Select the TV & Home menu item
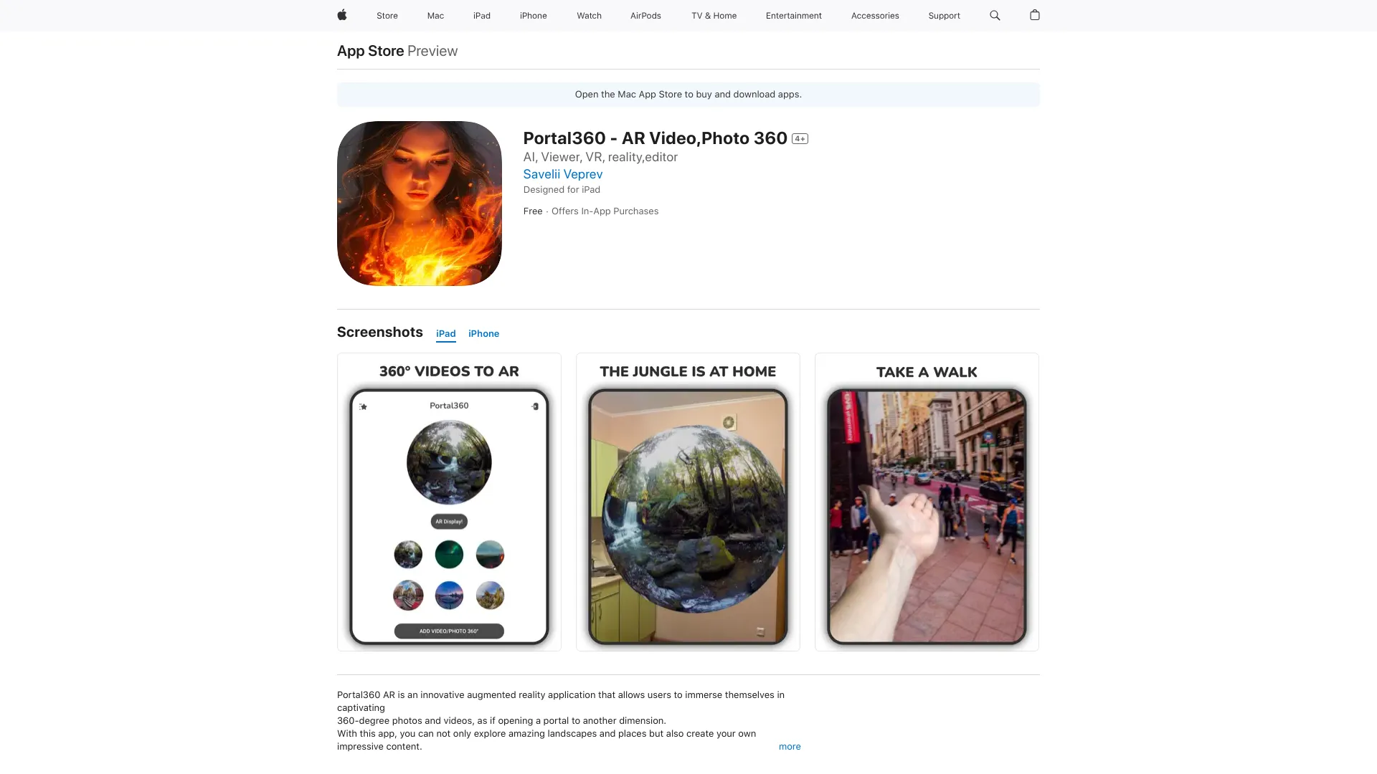This screenshot has width=1377, height=774. pos(713,15)
